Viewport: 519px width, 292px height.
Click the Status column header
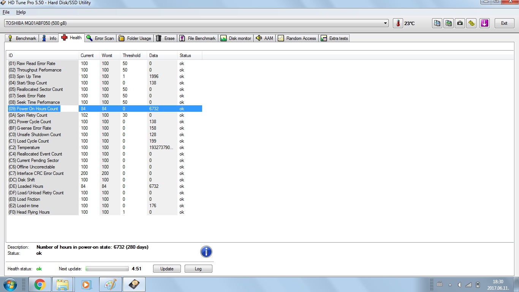190,56
